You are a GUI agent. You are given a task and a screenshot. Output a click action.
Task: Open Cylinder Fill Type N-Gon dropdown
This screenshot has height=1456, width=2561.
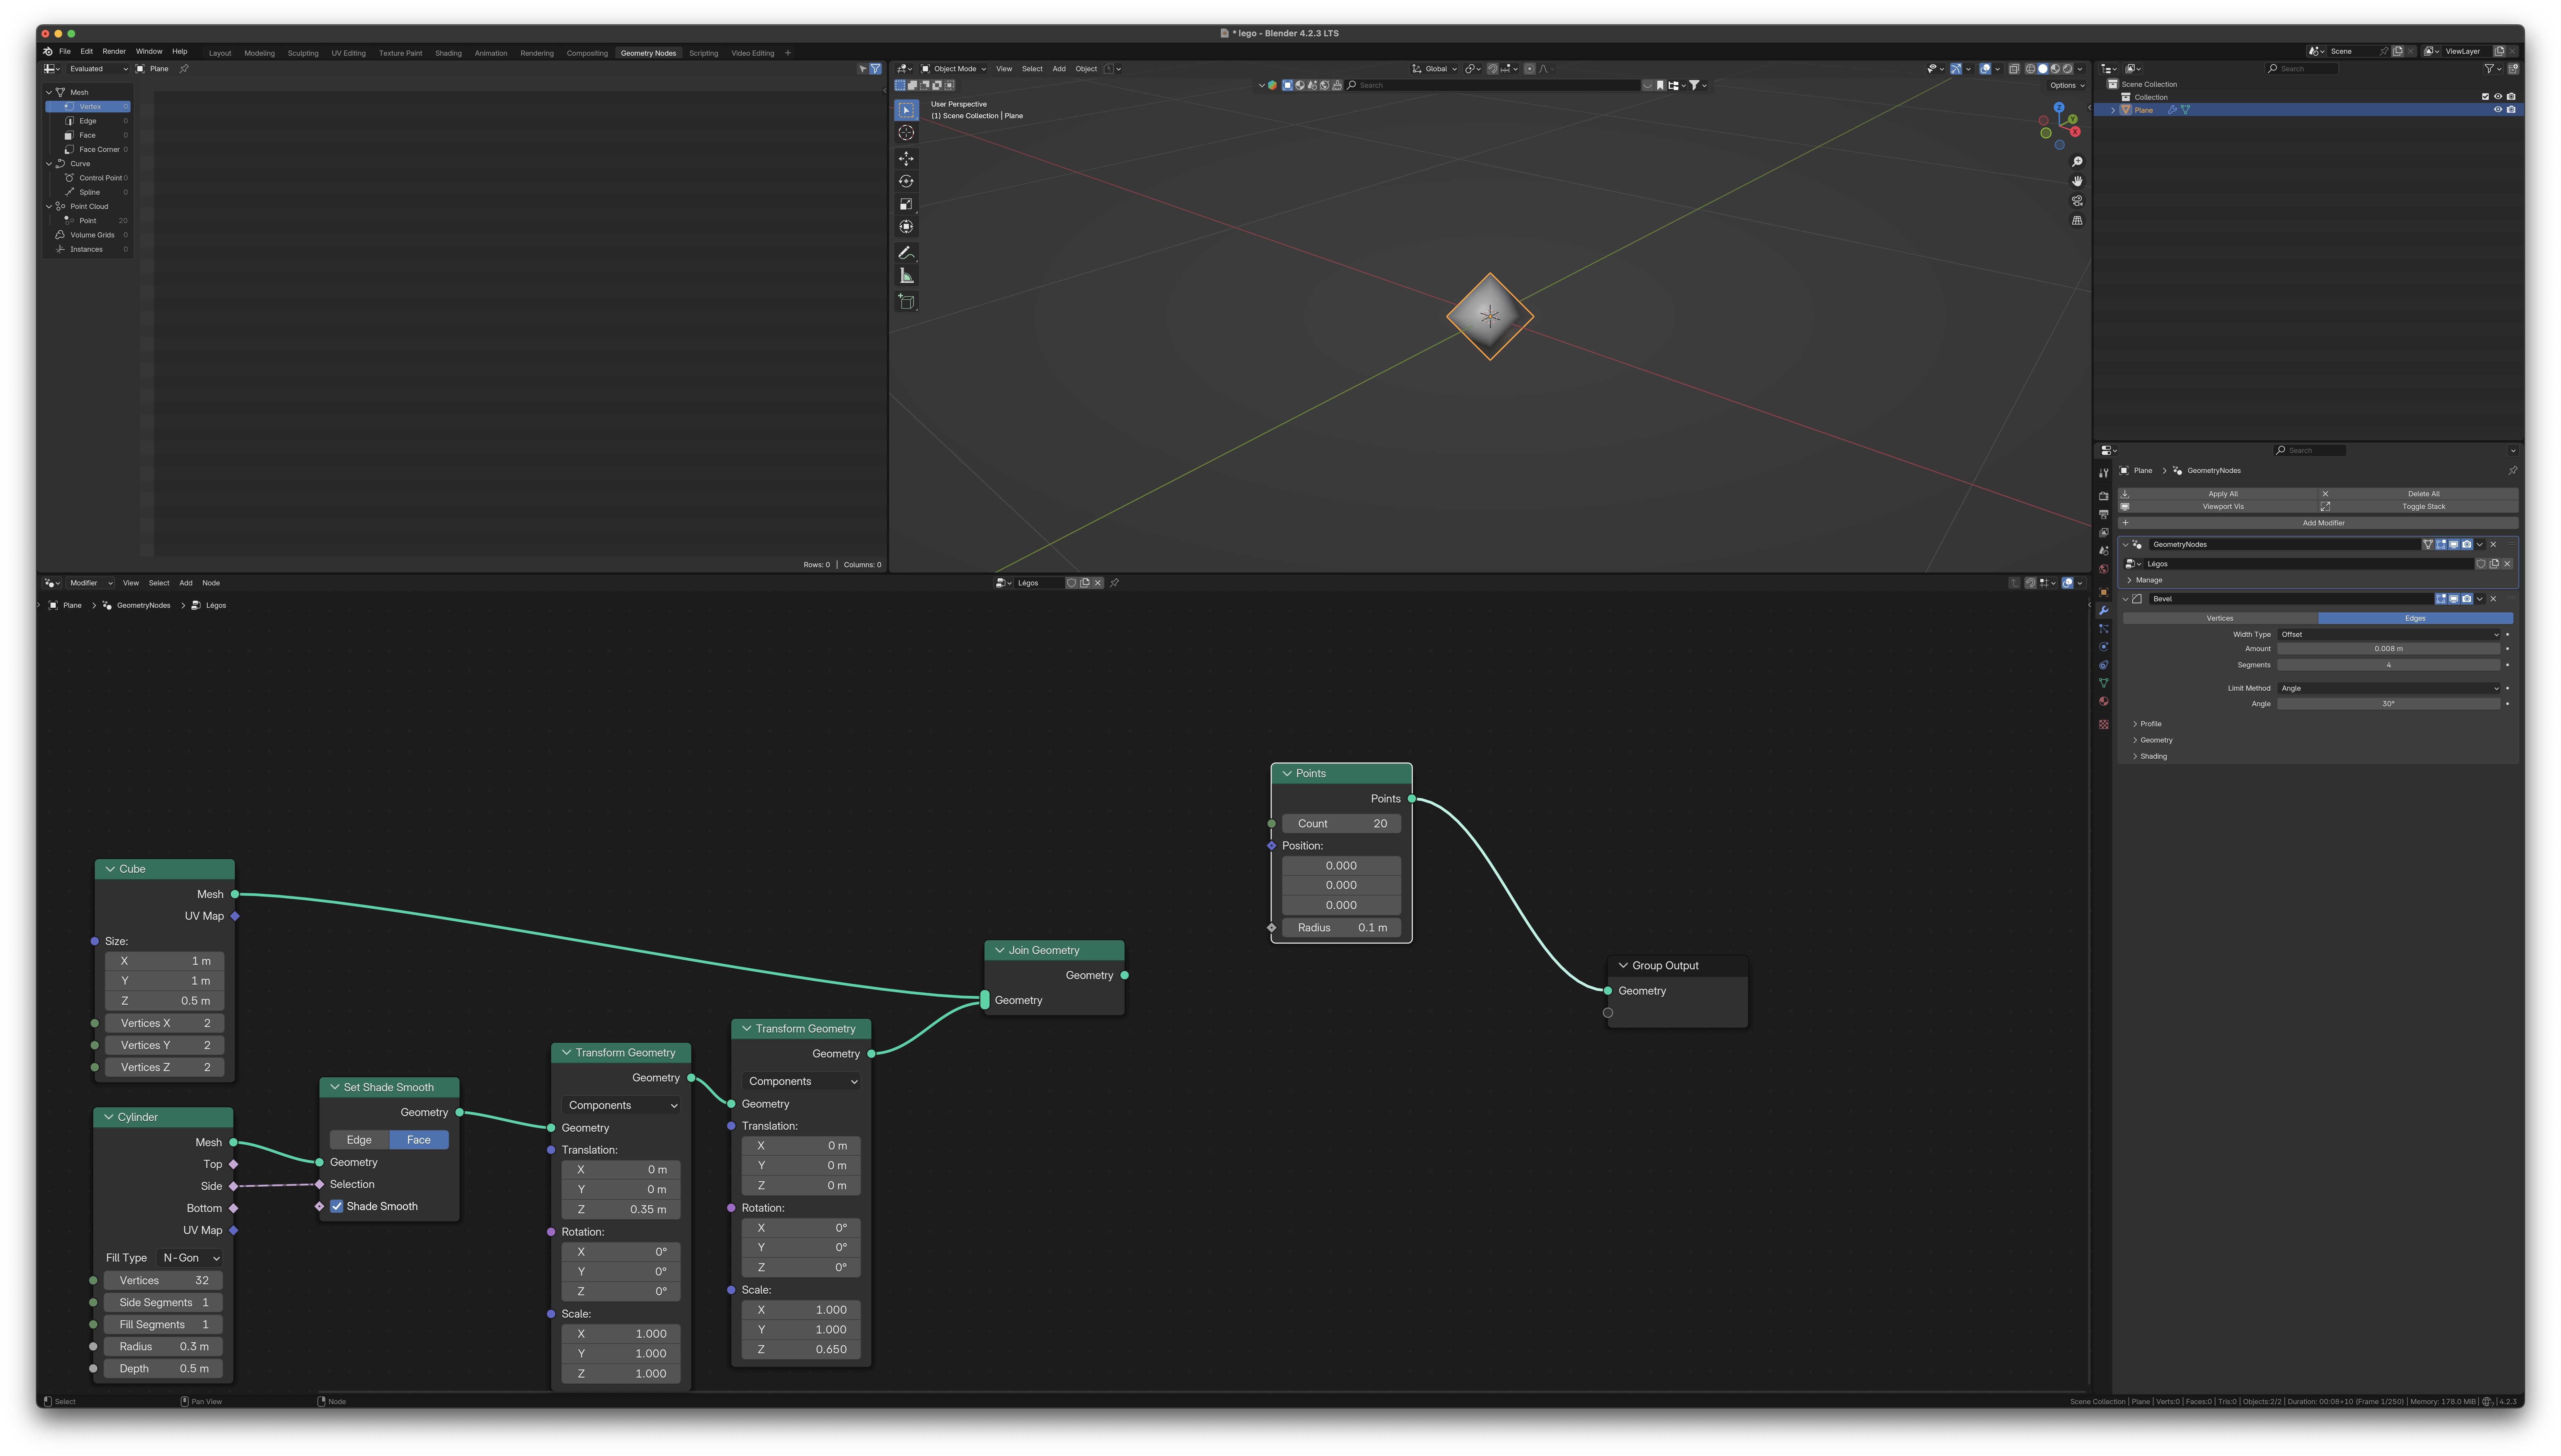point(191,1258)
